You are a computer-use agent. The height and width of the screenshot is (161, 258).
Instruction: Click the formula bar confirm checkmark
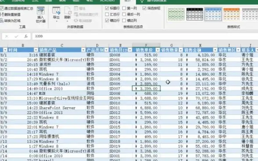[16, 36]
